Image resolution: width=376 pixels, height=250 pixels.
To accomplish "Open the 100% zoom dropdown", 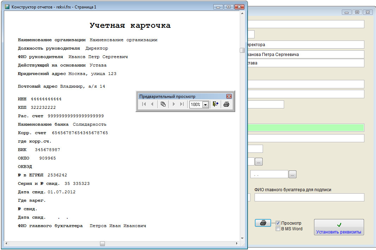I will (x=205, y=105).
